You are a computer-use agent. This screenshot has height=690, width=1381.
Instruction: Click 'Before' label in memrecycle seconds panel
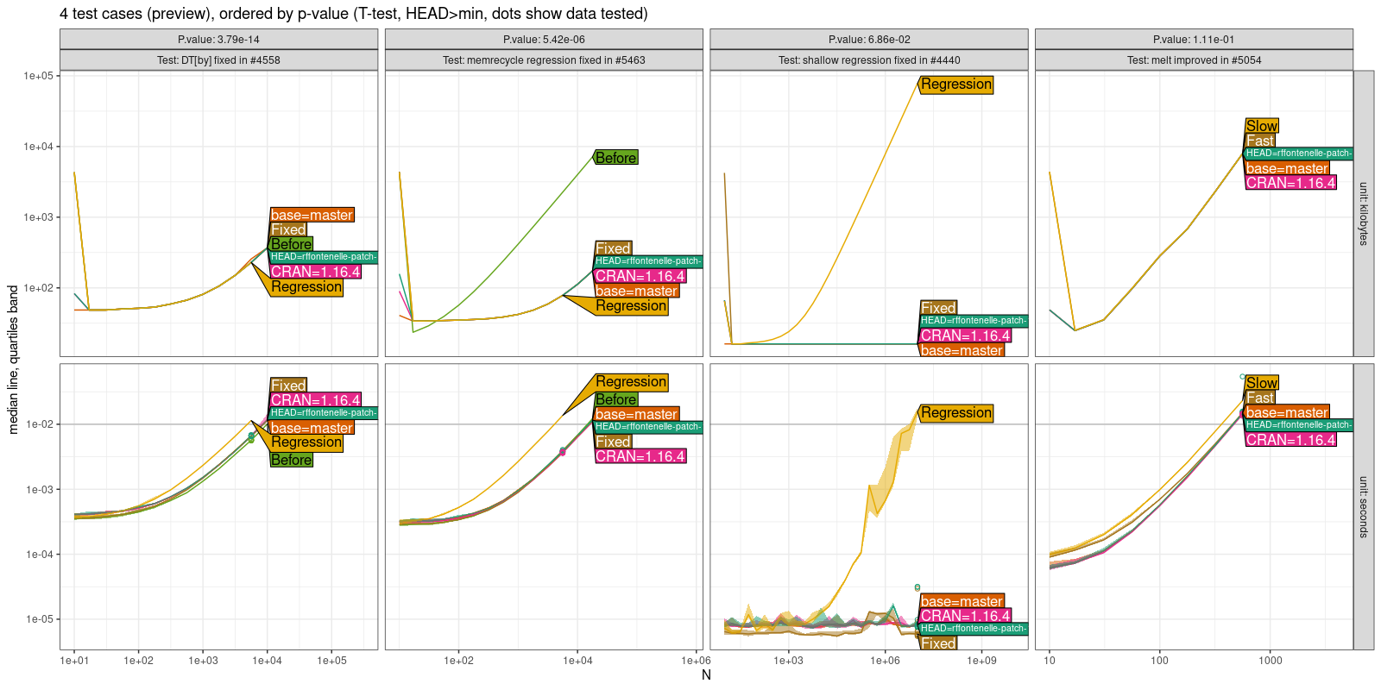[616, 399]
